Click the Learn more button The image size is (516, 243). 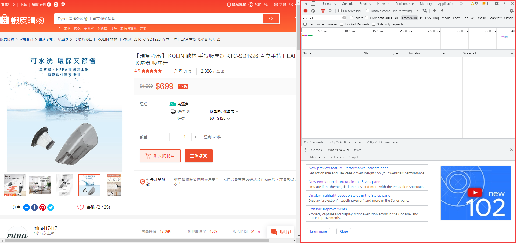point(318,231)
